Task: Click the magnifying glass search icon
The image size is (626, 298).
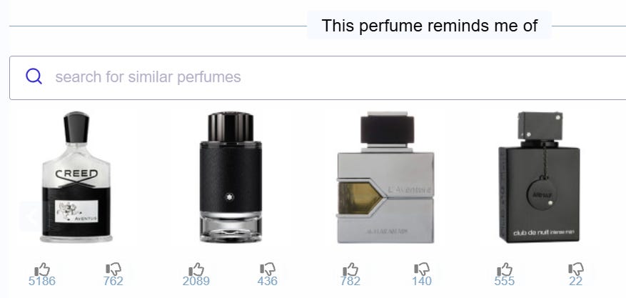Action: click(34, 76)
